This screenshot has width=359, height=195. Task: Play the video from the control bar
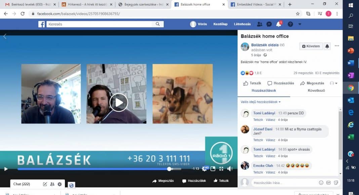pyautogui.click(x=6, y=169)
